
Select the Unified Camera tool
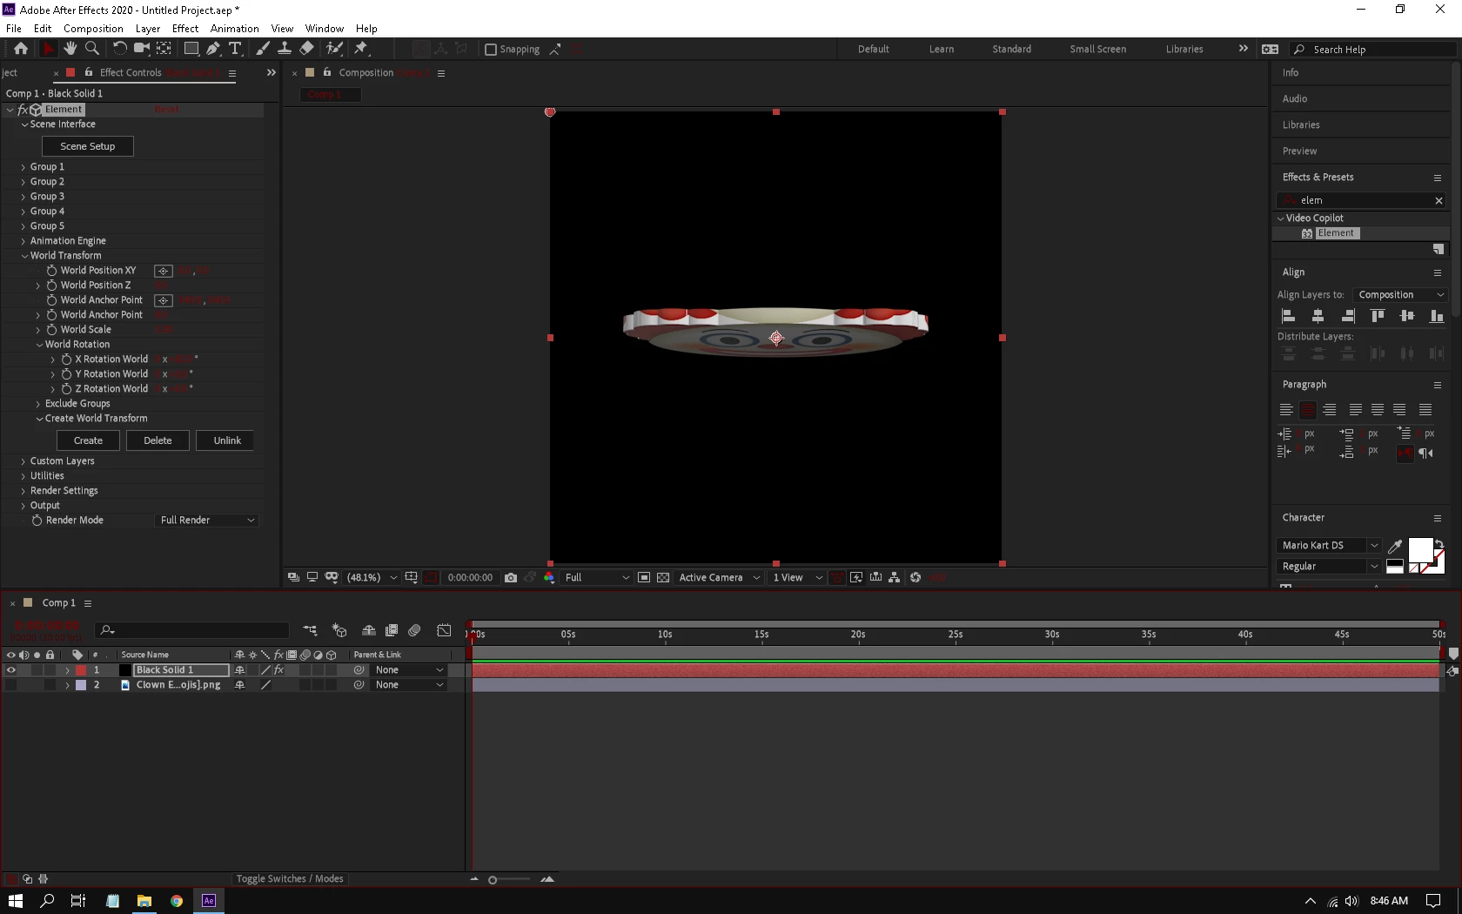(x=141, y=49)
